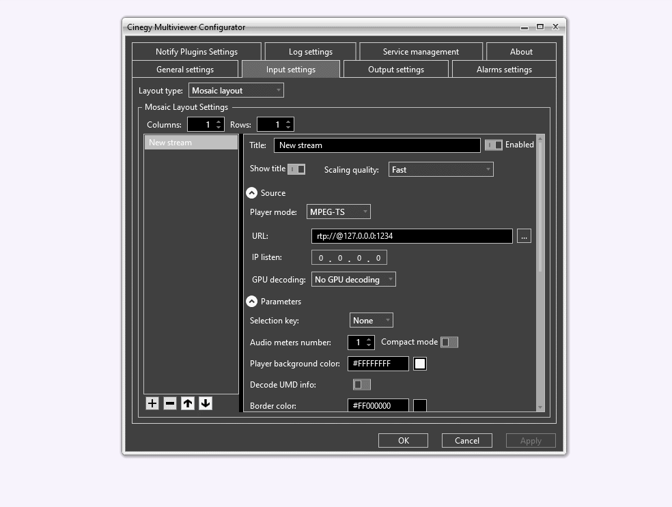Remove the selected stream with minus icon

[170, 403]
